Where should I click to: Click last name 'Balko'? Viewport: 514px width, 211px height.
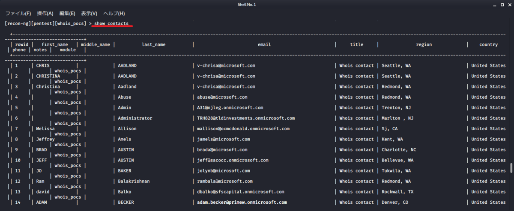point(125,192)
